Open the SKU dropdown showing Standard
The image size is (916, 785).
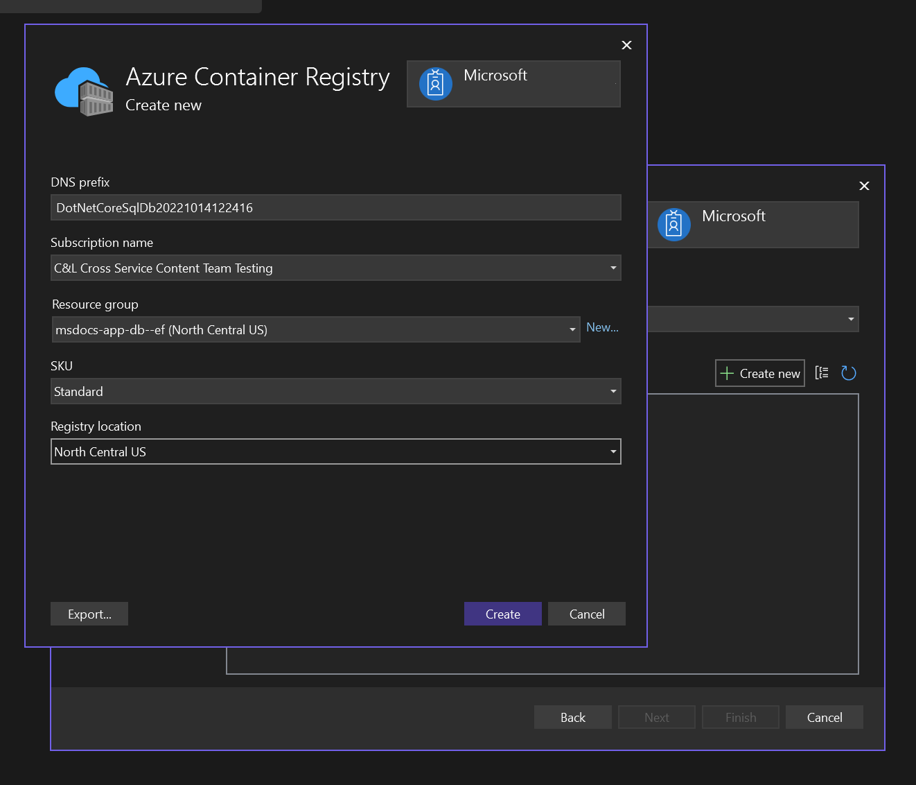coord(335,392)
